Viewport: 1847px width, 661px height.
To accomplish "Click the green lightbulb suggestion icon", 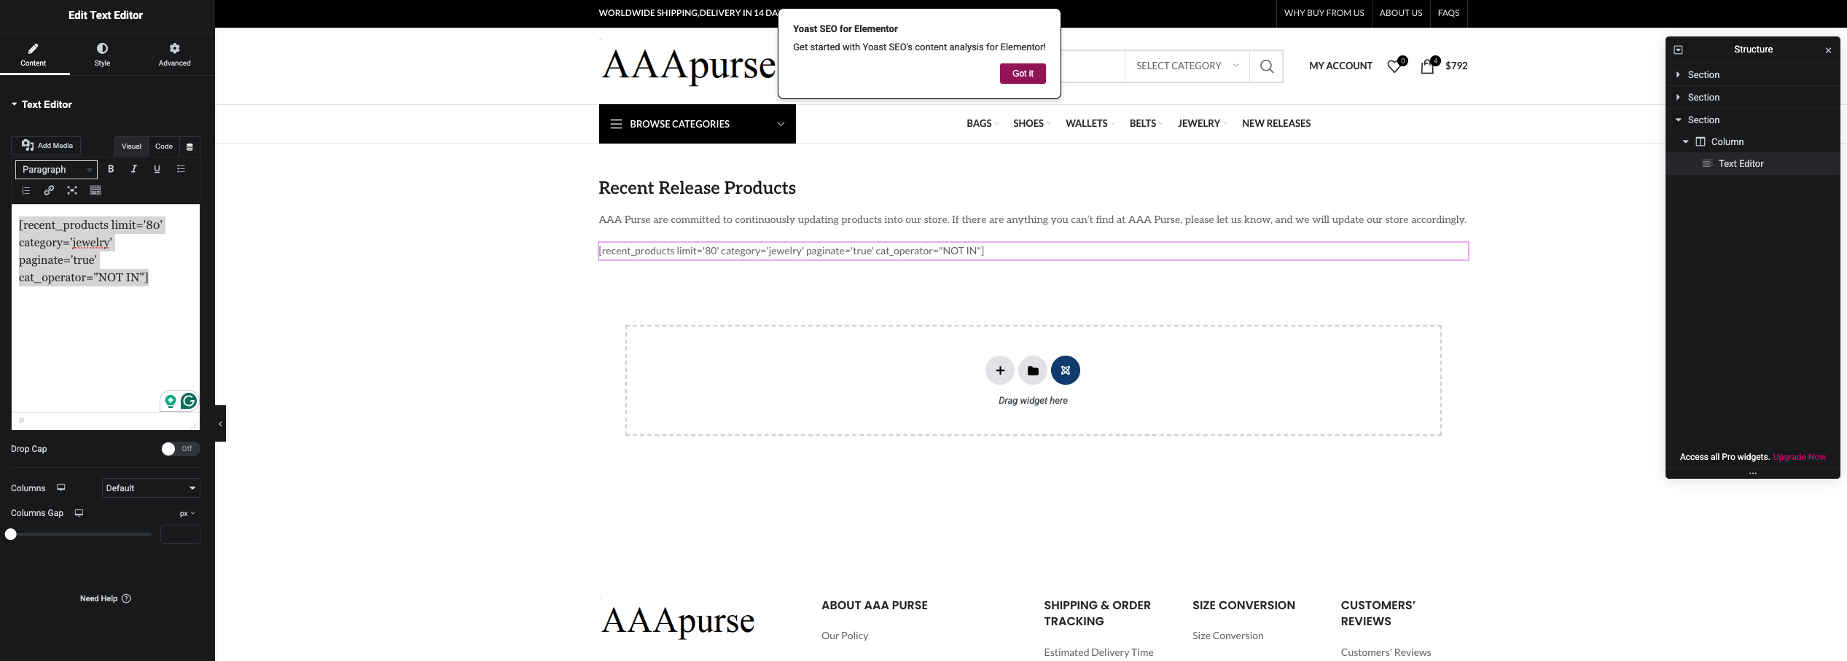I will (x=171, y=401).
